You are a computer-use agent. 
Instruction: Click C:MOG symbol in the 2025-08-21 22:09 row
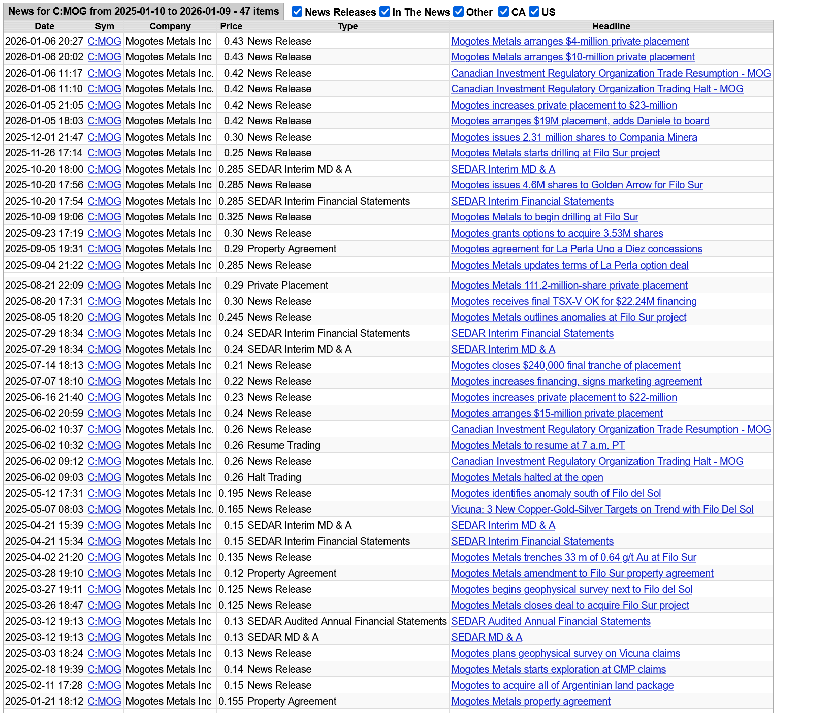tap(104, 285)
